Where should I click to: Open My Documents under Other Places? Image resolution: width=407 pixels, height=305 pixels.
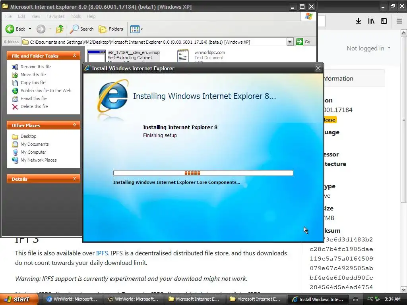(35, 144)
